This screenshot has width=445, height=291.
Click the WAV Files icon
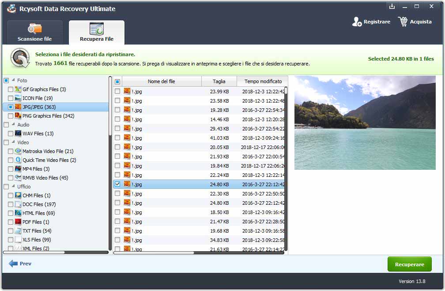click(x=18, y=134)
